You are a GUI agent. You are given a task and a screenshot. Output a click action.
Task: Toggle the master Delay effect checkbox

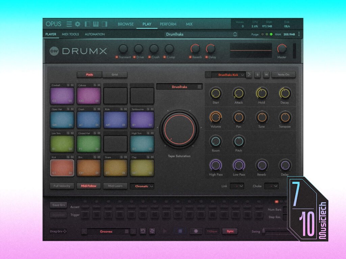[x=206, y=57]
